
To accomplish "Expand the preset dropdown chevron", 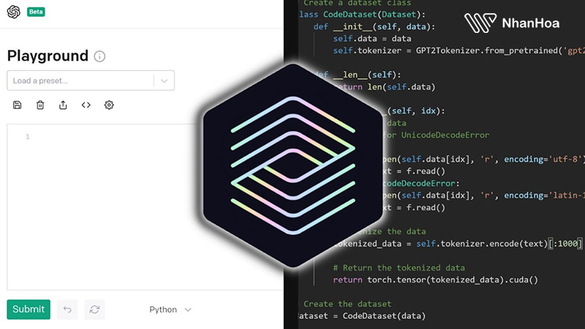I will click(164, 80).
